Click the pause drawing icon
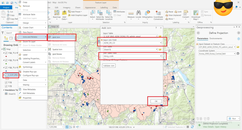The width and height of the screenshot is (242, 130). (x=188, y=127)
